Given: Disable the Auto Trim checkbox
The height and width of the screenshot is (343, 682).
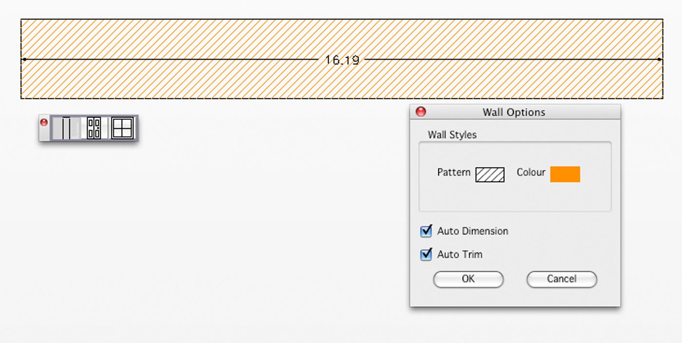Looking at the screenshot, I should tap(426, 254).
